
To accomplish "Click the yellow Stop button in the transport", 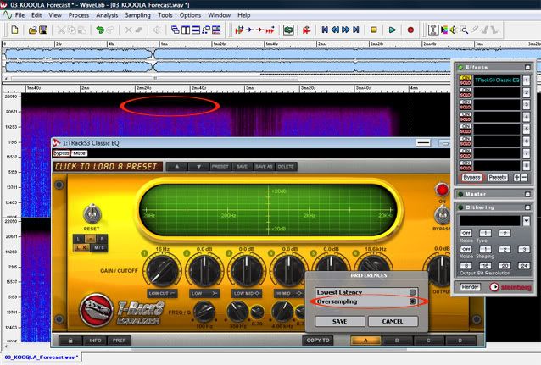I will pos(373,30).
